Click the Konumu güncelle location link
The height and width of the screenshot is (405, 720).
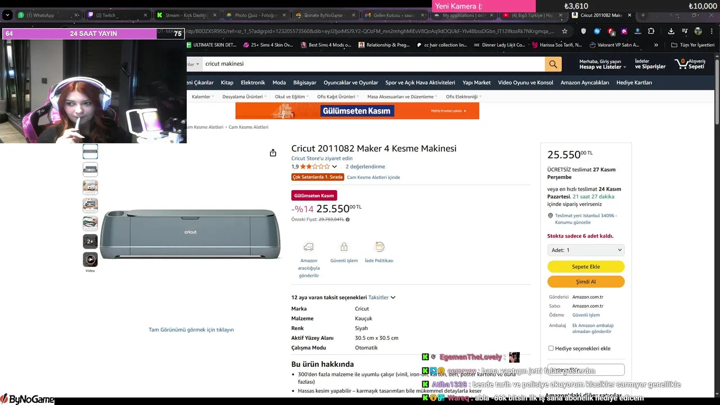pyautogui.click(x=573, y=223)
